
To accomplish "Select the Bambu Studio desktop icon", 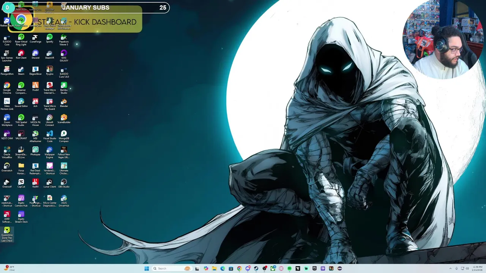I will point(64,88).
